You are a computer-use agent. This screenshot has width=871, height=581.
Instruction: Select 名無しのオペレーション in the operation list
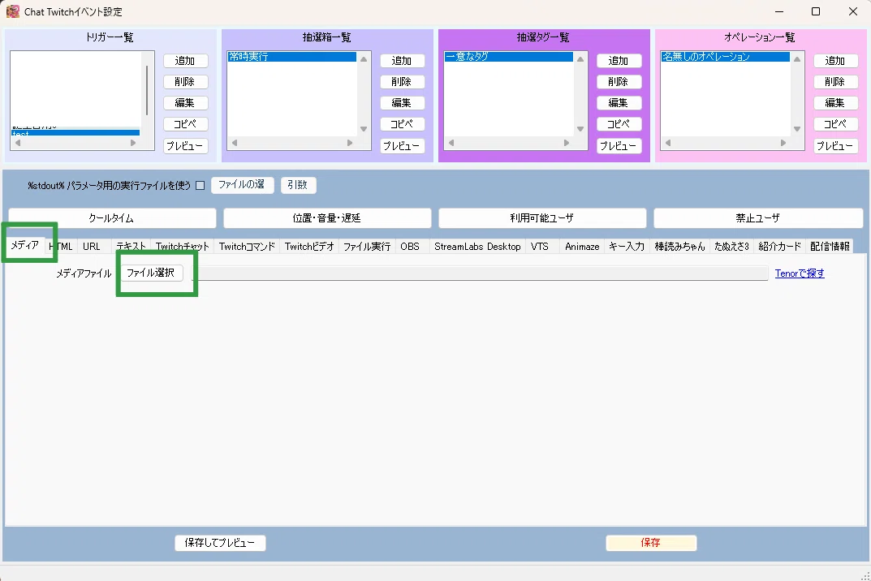click(725, 57)
